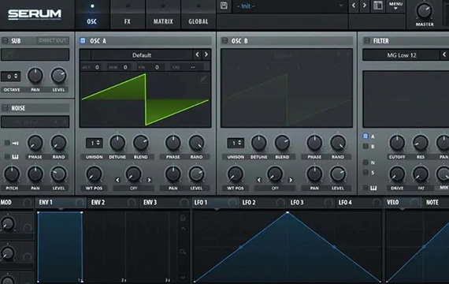Image resolution: width=449 pixels, height=284 pixels.
Task: Toggle filter routing for sub S
Action: tap(366, 173)
